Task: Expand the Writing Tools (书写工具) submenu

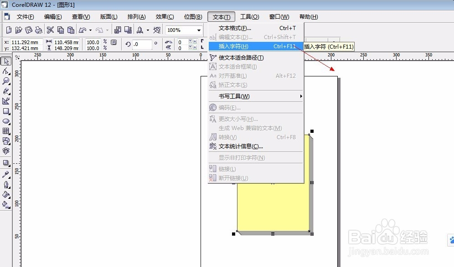Action: [x=256, y=96]
